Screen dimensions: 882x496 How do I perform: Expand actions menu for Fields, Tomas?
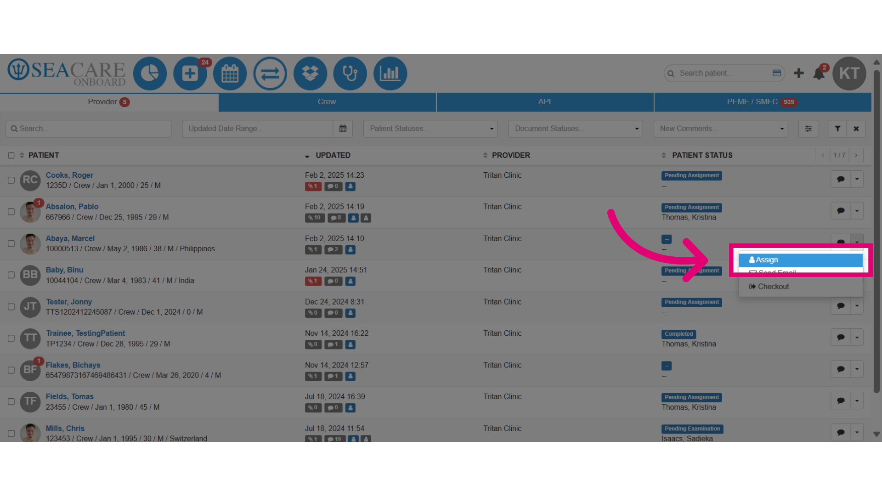click(857, 400)
